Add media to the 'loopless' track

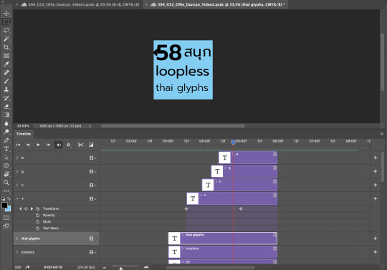pyautogui.click(x=375, y=252)
